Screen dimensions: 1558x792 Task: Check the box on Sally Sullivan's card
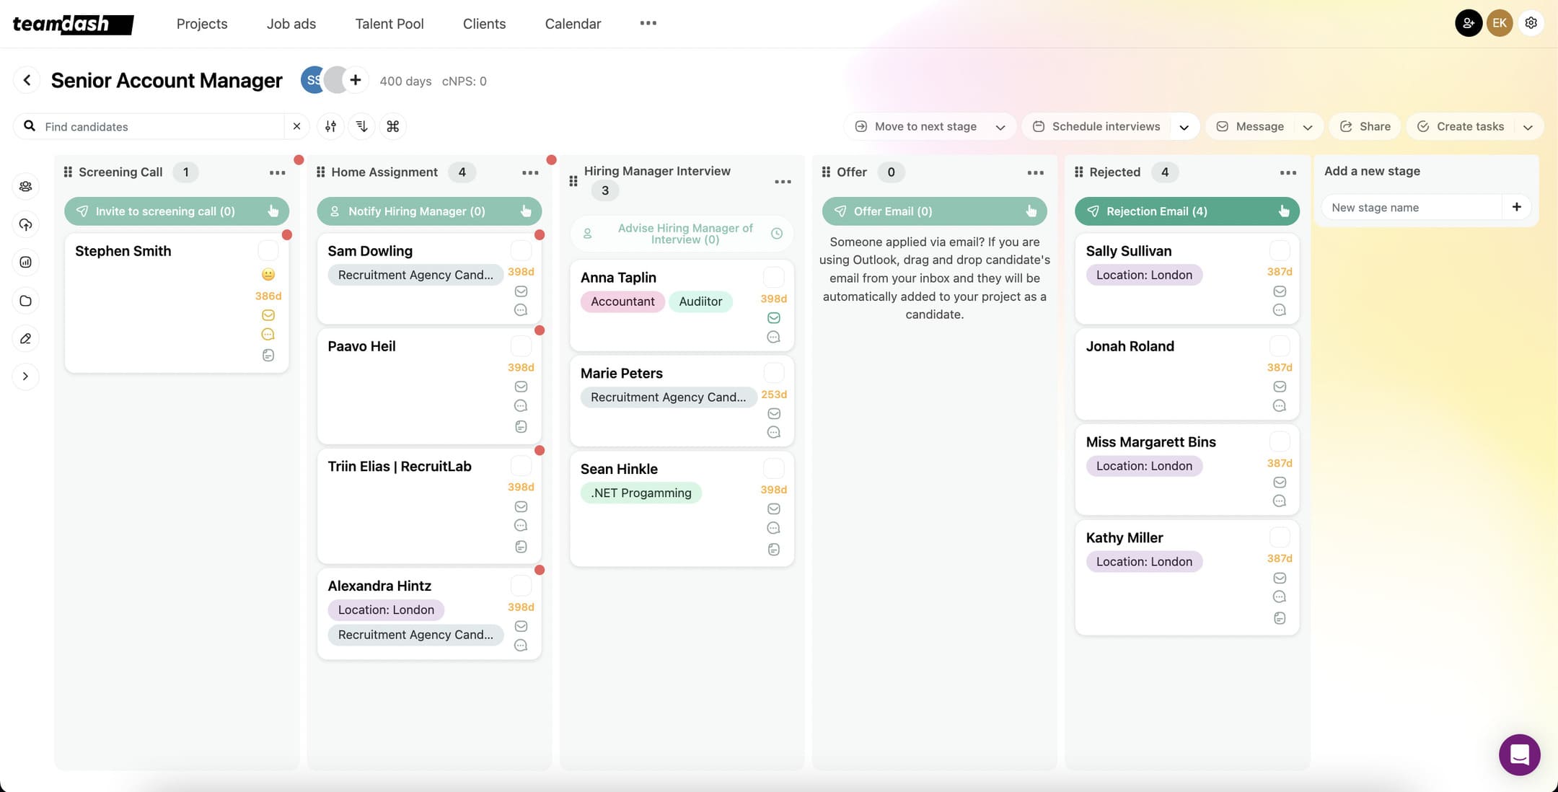click(1279, 250)
